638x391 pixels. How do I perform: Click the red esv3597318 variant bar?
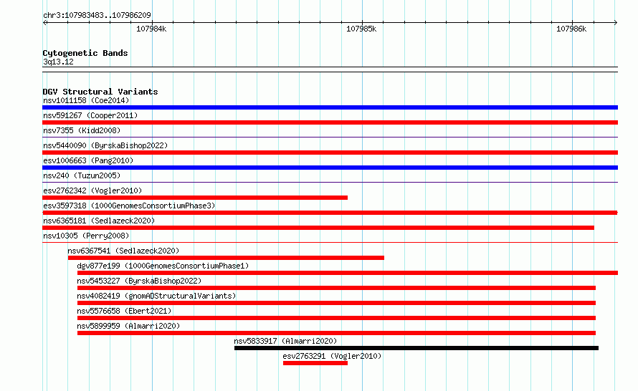pyautogui.click(x=330, y=213)
